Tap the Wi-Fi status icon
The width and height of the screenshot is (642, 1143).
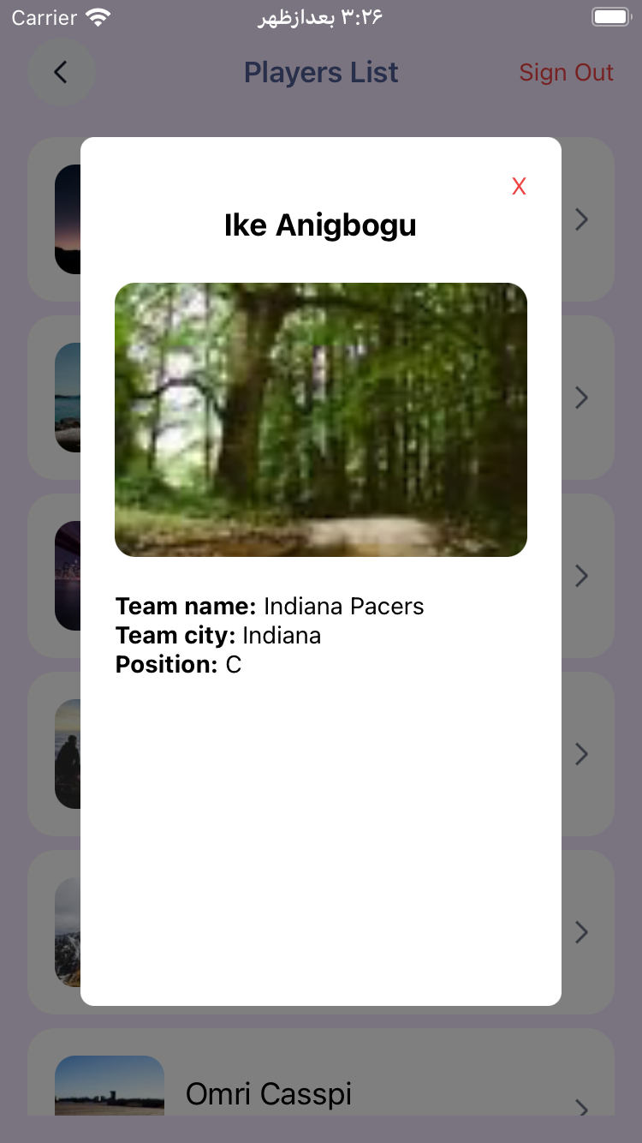click(99, 18)
